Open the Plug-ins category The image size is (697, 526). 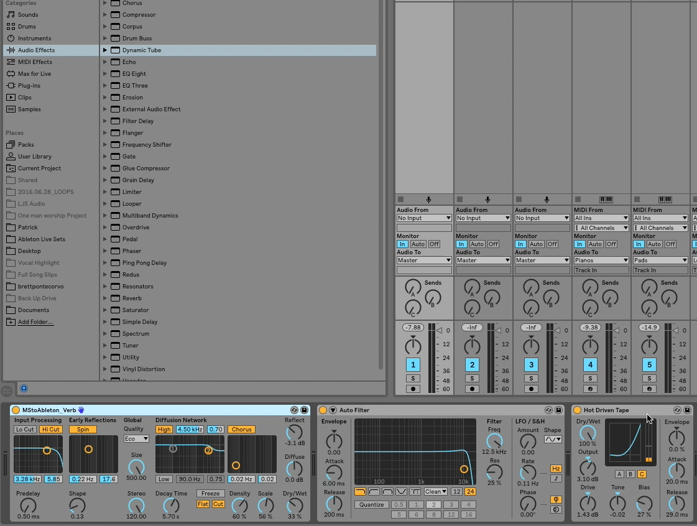(x=29, y=85)
